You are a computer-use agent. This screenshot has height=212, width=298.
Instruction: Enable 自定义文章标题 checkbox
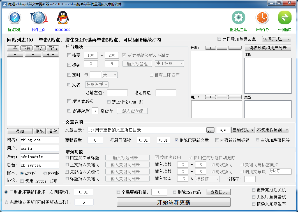tap(67, 157)
